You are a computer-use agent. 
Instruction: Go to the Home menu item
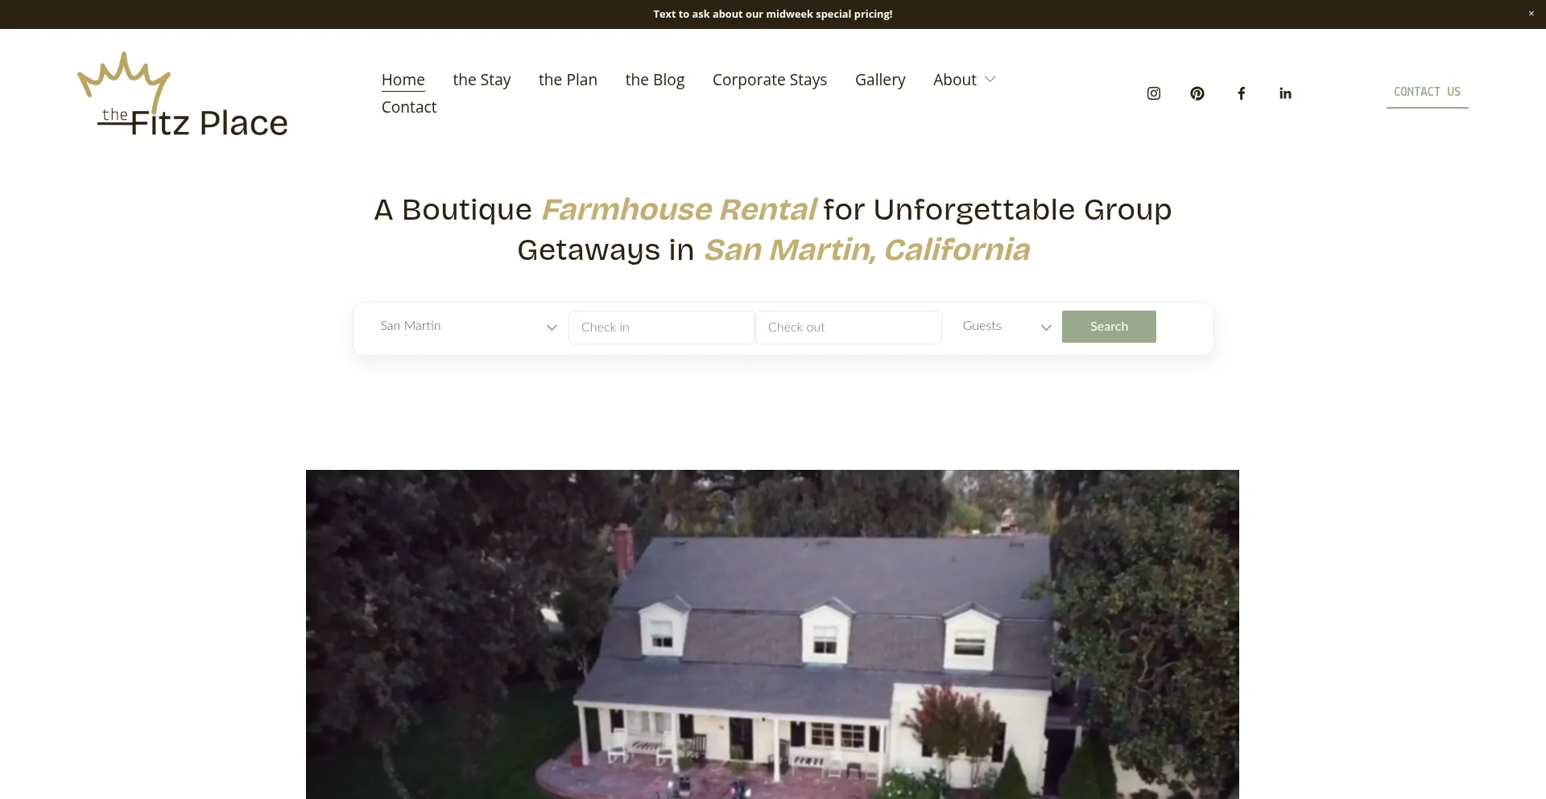pos(403,80)
